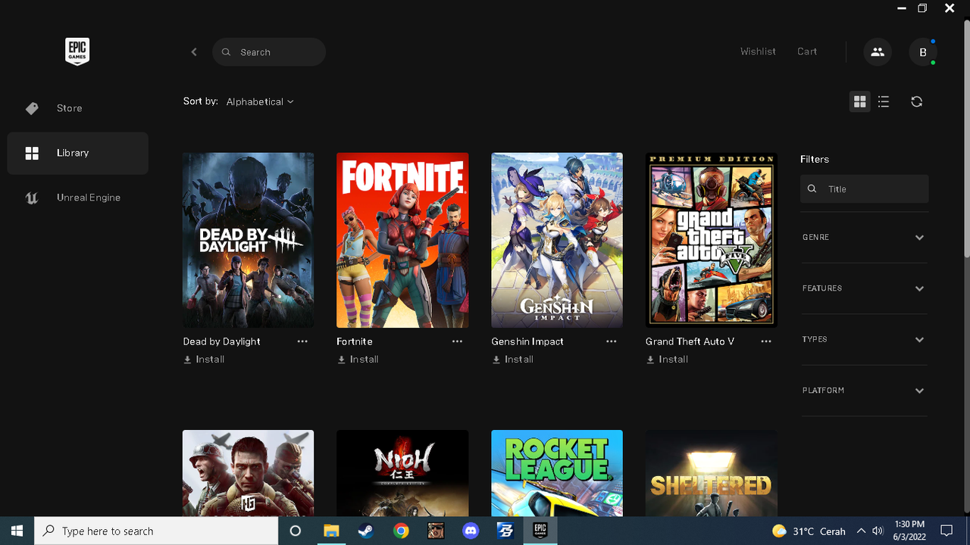This screenshot has width=970, height=545.
Task: Open the weather widget showing 31°C
Action: click(x=809, y=531)
